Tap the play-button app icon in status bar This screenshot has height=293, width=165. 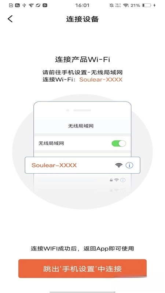45,5
